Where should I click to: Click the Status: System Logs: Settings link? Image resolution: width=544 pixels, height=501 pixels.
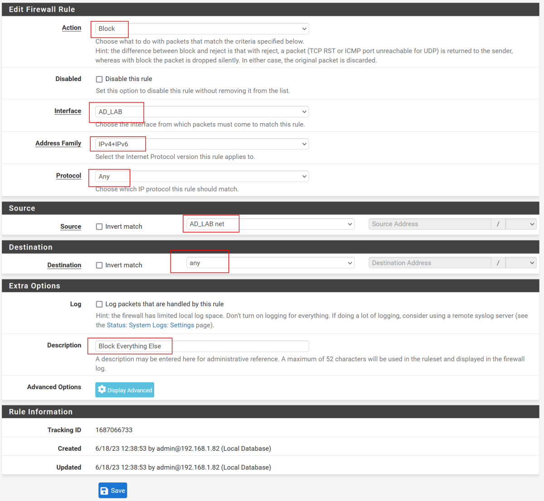click(x=151, y=325)
